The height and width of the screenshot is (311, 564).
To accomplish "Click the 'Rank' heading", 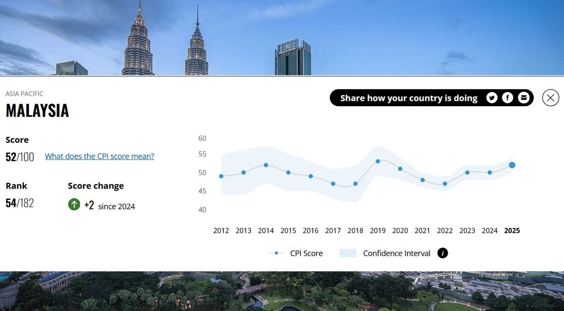I will click(x=17, y=186).
